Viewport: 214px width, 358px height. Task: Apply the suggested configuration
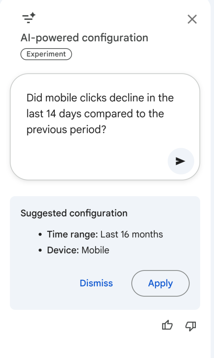pos(160,283)
